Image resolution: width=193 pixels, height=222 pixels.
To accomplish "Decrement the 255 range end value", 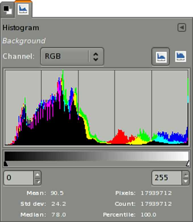I will 186,181.
